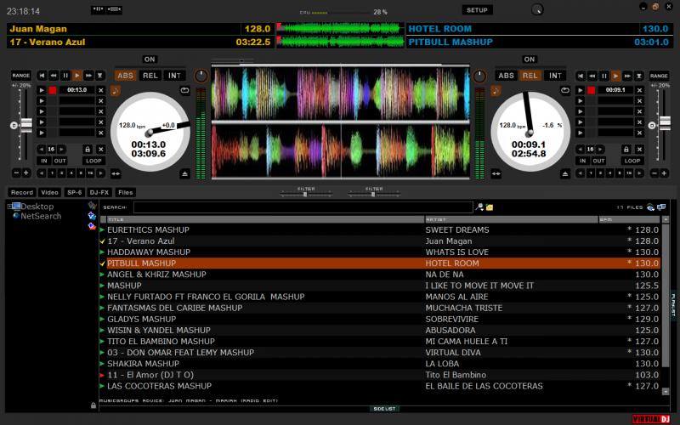The width and height of the screenshot is (680, 425).
Task: Expand the Desktop tree node
Action: point(9,207)
